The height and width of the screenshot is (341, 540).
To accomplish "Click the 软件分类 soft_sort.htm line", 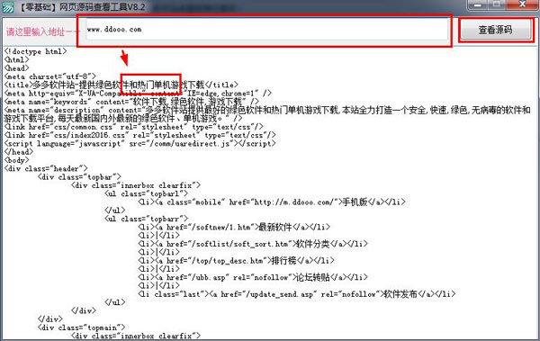I will click(253, 244).
